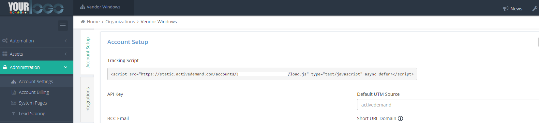Click the Lead Scoring funnel icon
This screenshot has width=539, height=123.
click(14, 114)
